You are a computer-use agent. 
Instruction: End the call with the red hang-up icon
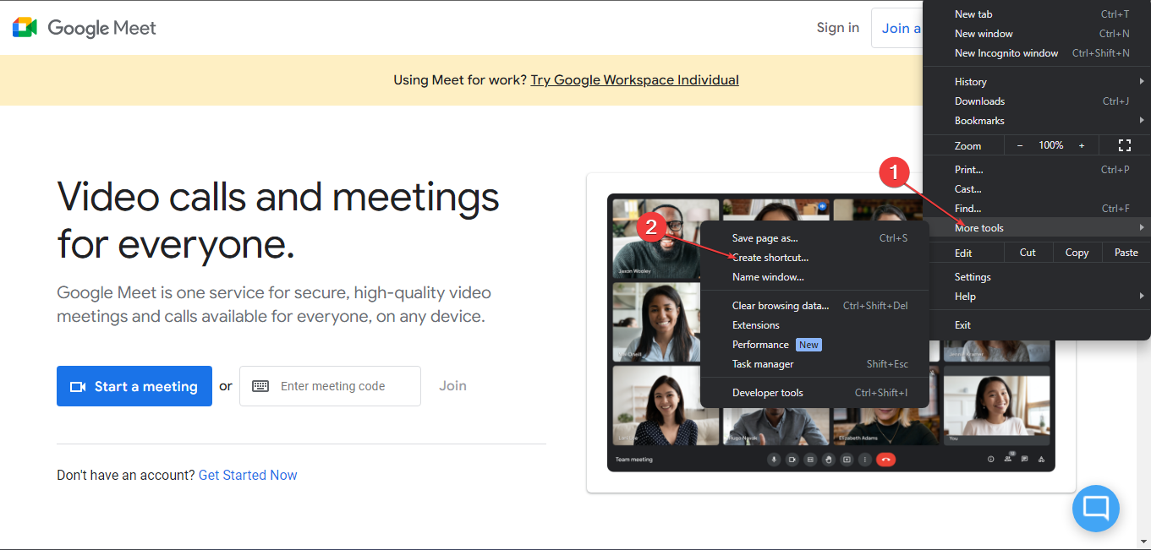point(885,459)
